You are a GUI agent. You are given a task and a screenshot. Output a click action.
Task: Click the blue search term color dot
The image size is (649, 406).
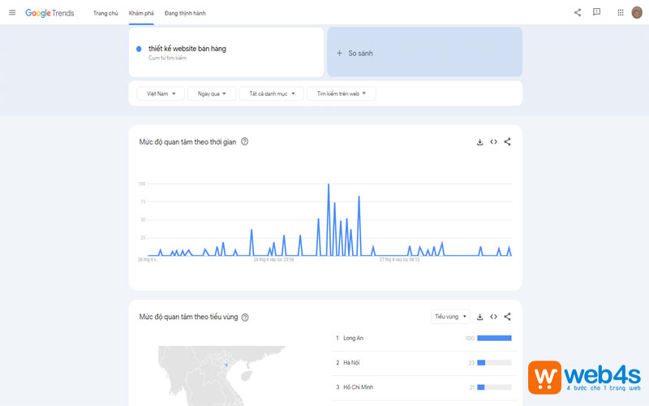[140, 50]
